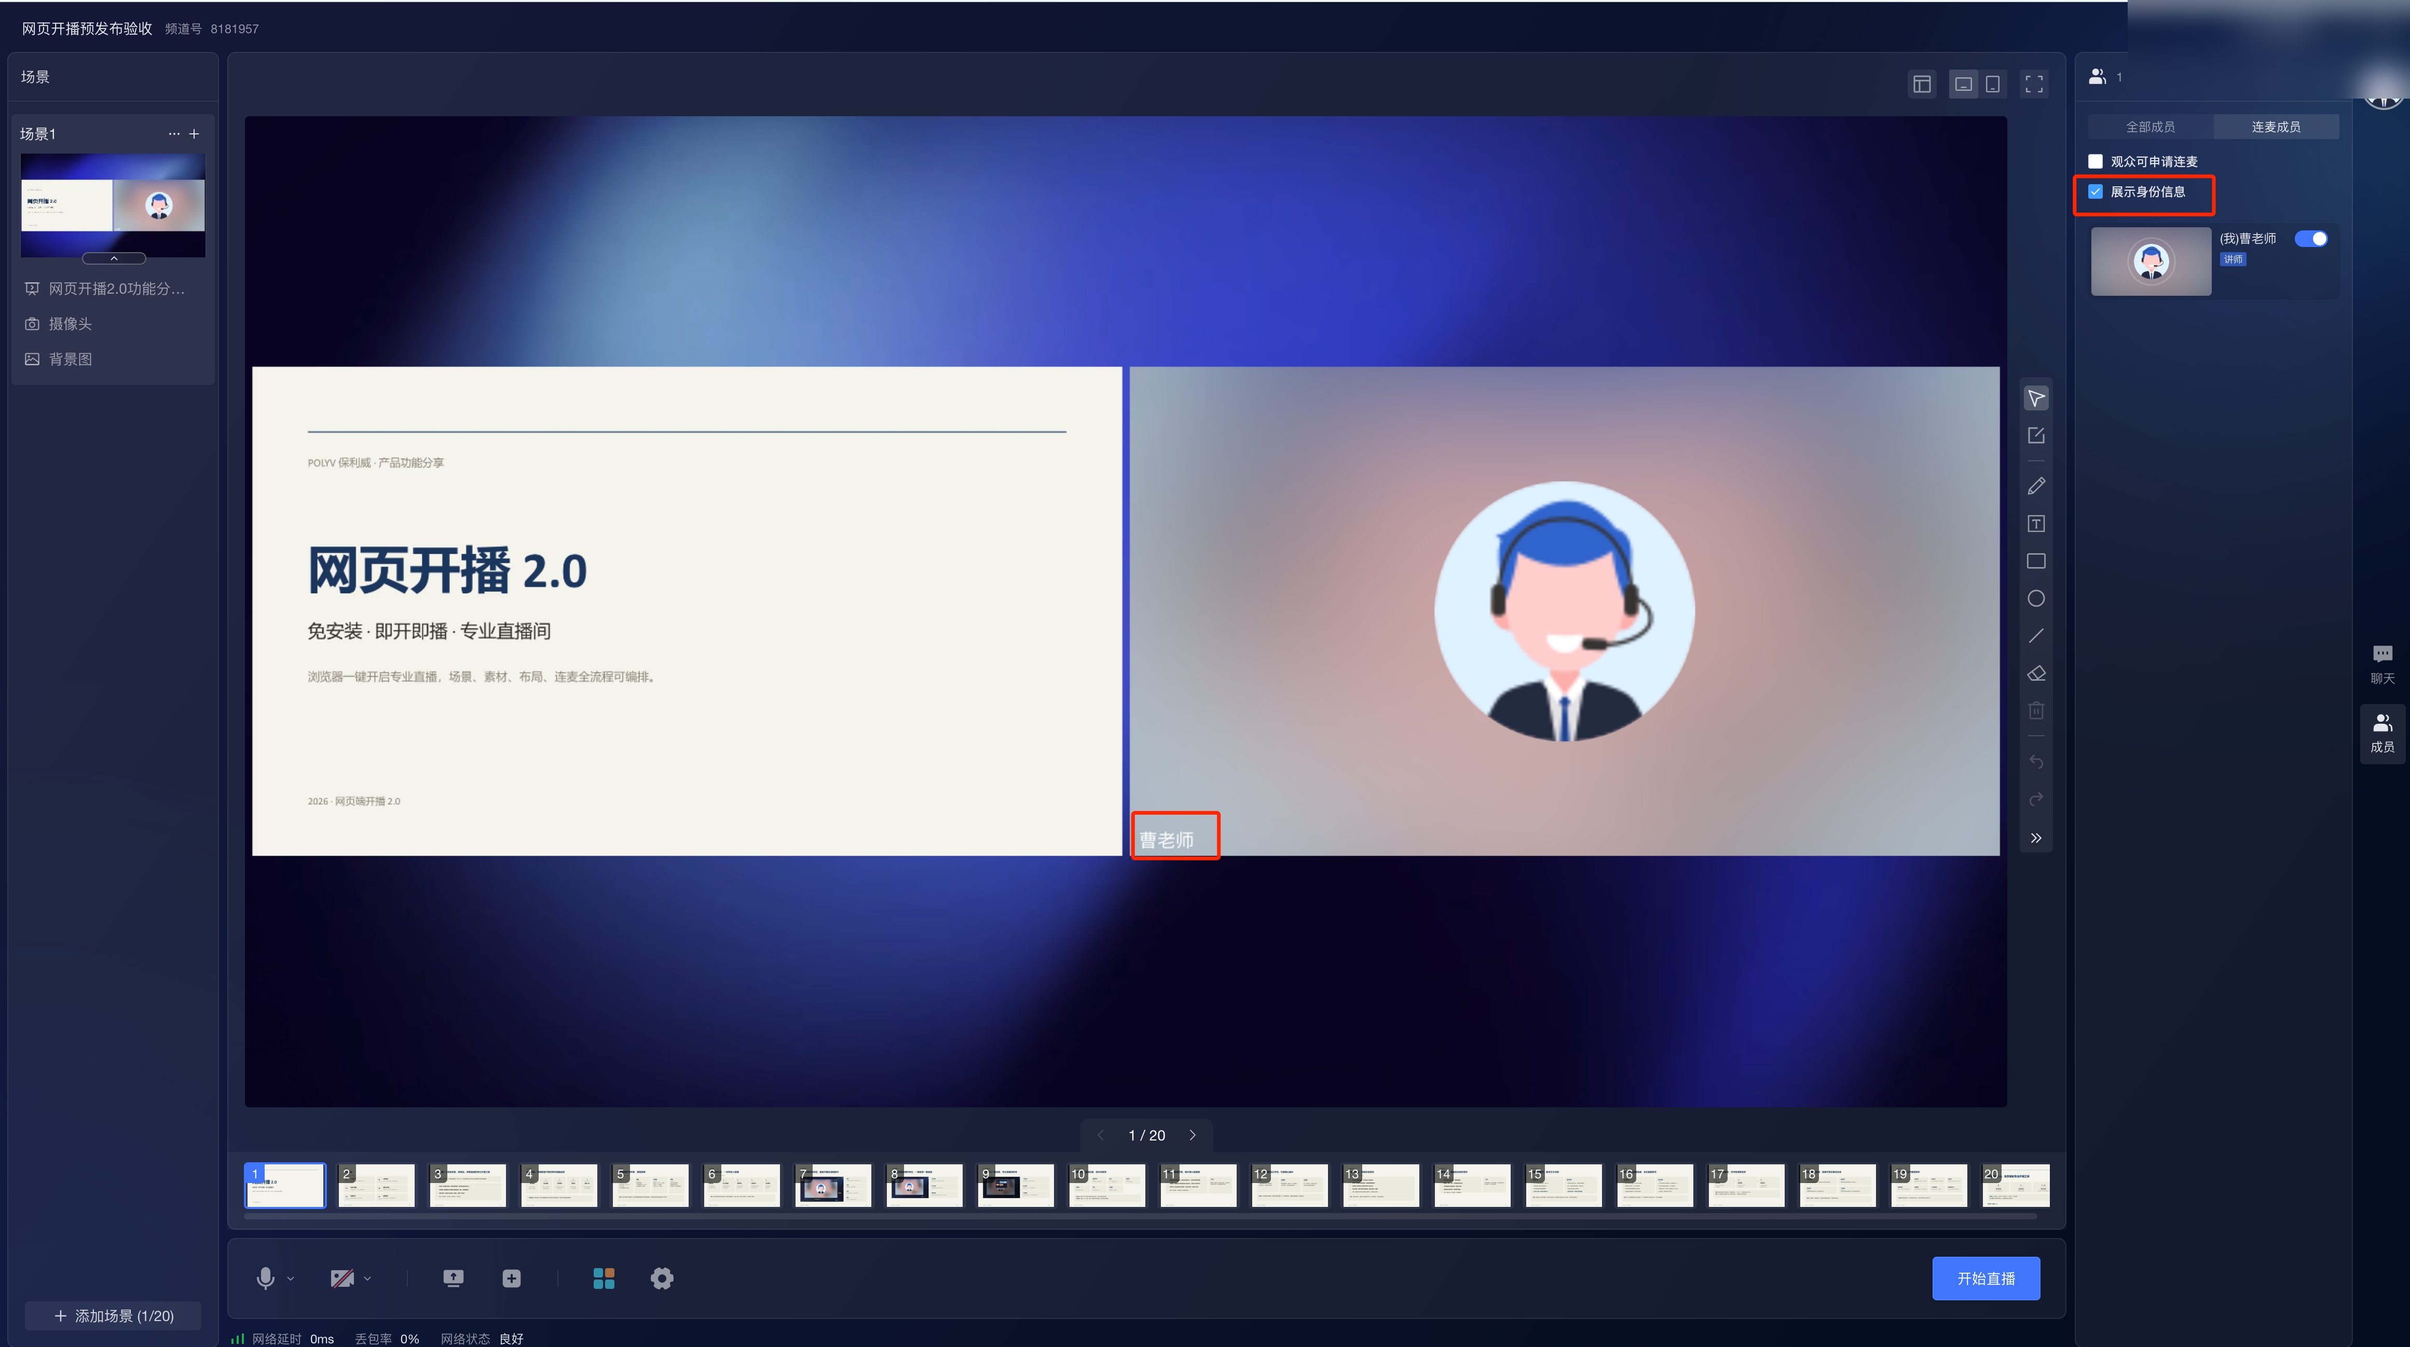The height and width of the screenshot is (1347, 2410).
Task: Open the chat panel (聊天)
Action: click(2382, 664)
